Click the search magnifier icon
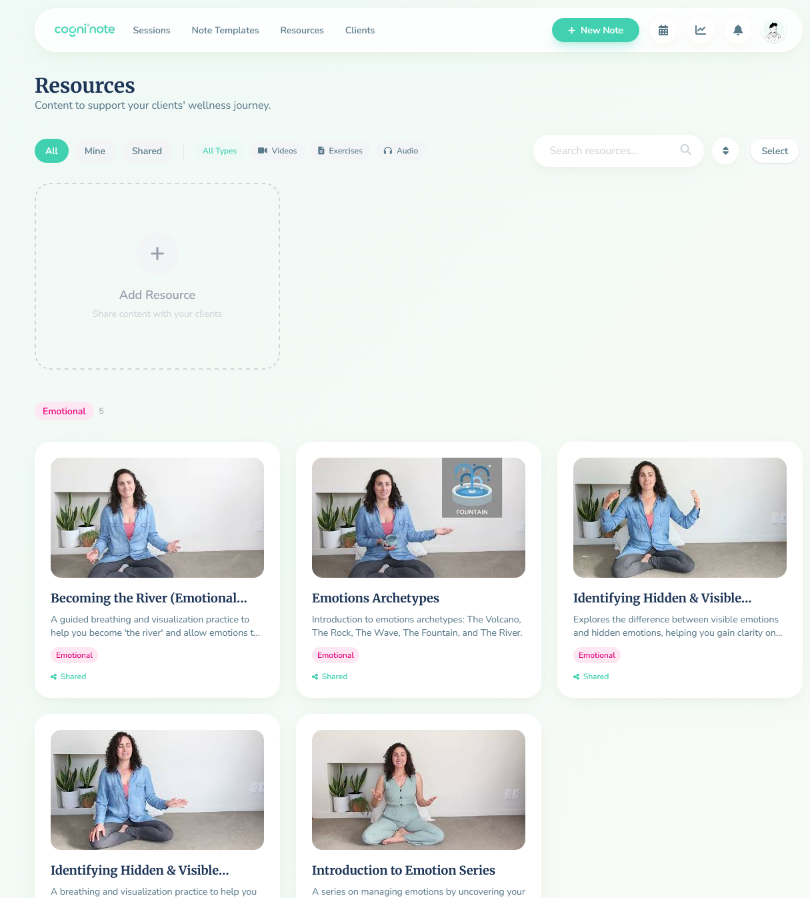This screenshot has width=810, height=898. click(685, 150)
